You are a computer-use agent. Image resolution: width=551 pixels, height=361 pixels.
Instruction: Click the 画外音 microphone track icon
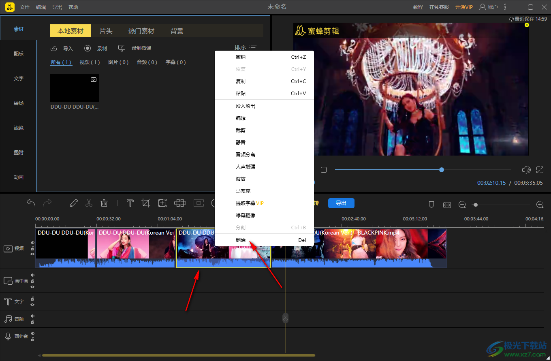tap(8, 336)
